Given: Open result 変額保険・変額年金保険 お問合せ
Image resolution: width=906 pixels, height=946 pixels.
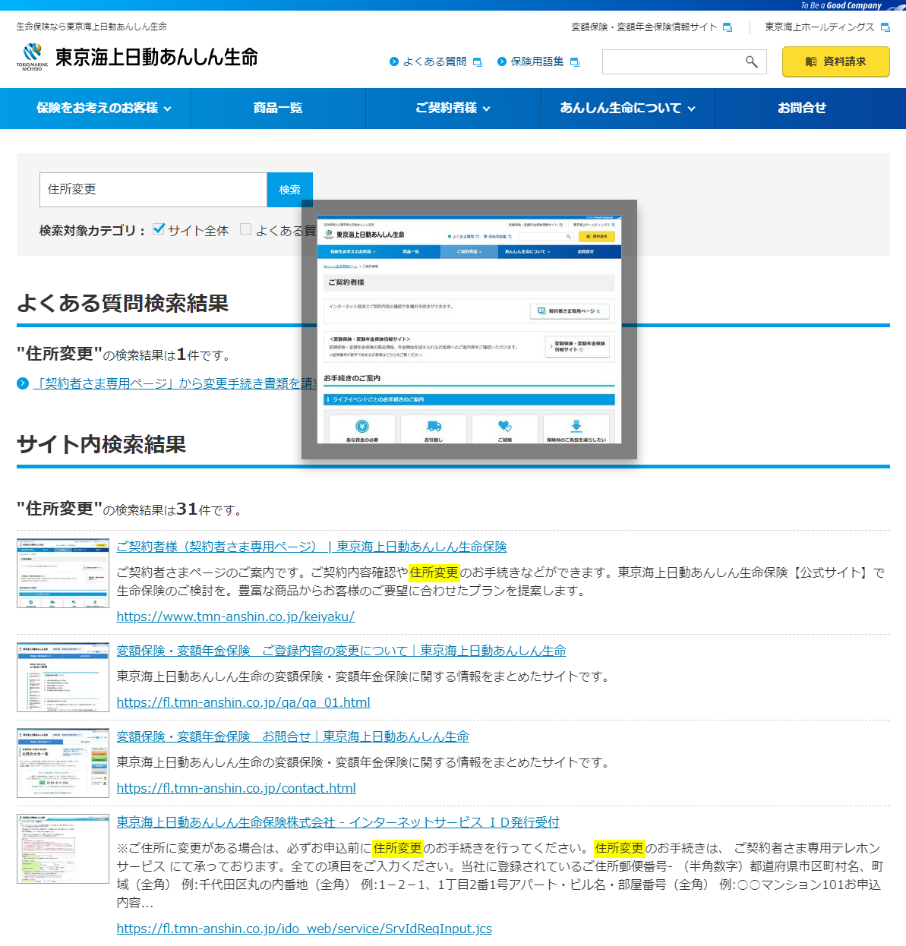Looking at the screenshot, I should pyautogui.click(x=292, y=736).
